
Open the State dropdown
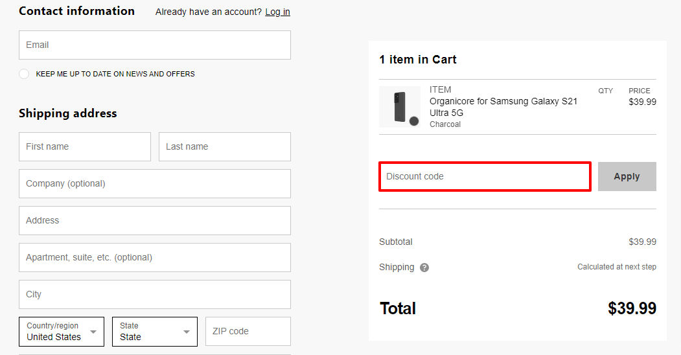pos(155,332)
